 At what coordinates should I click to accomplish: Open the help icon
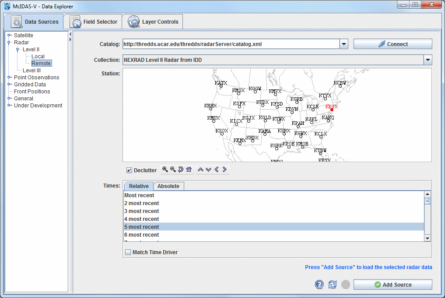tap(319, 284)
